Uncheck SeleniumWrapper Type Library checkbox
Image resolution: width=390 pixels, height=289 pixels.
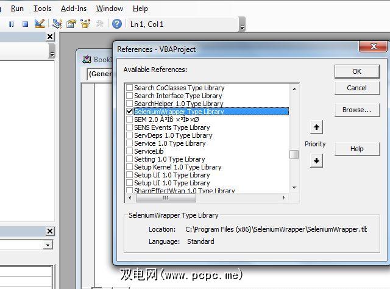point(129,111)
